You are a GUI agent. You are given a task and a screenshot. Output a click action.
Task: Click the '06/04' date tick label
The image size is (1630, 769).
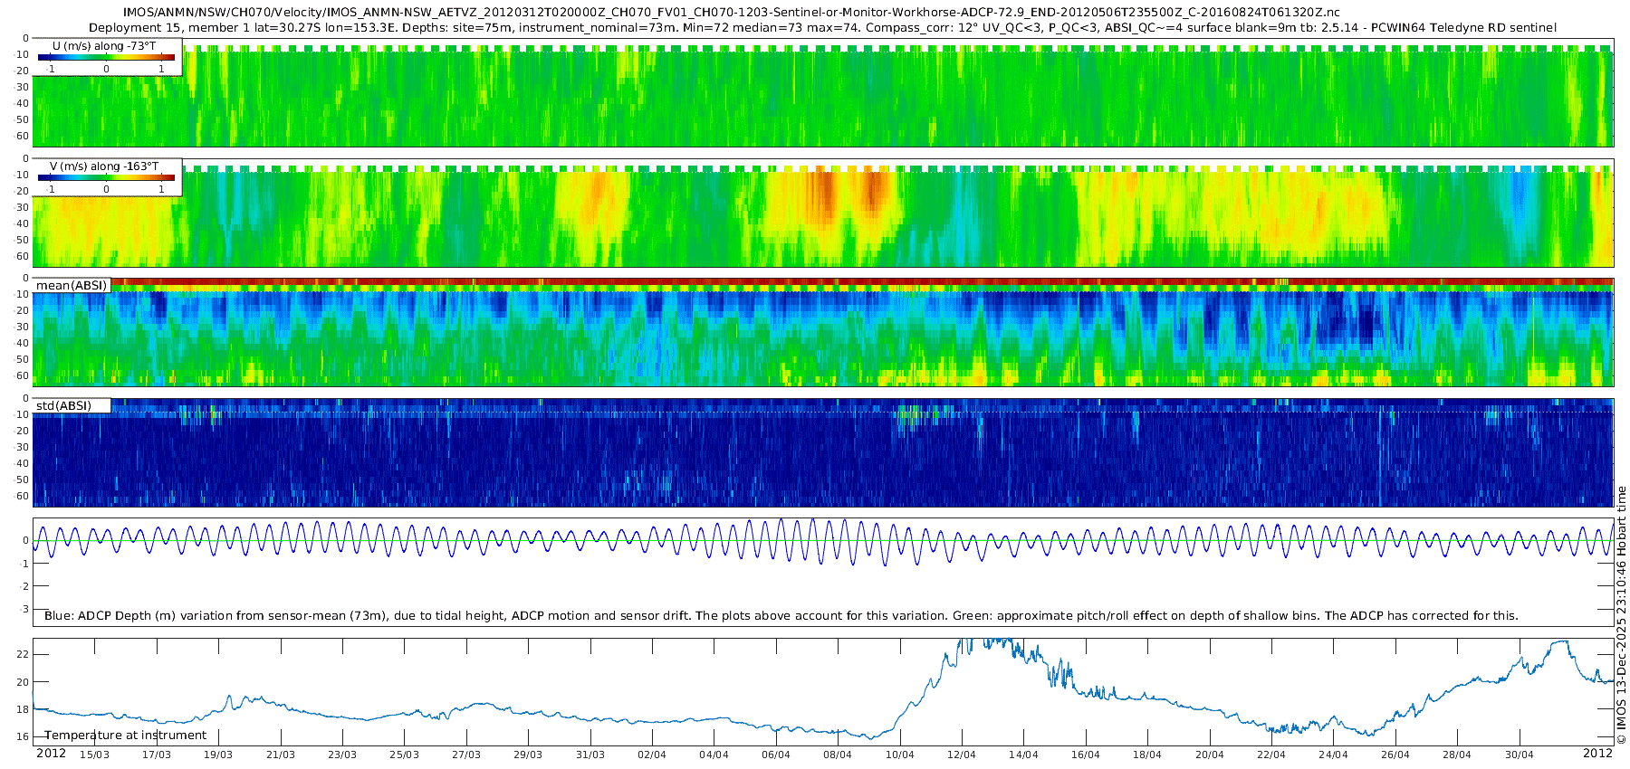click(776, 755)
